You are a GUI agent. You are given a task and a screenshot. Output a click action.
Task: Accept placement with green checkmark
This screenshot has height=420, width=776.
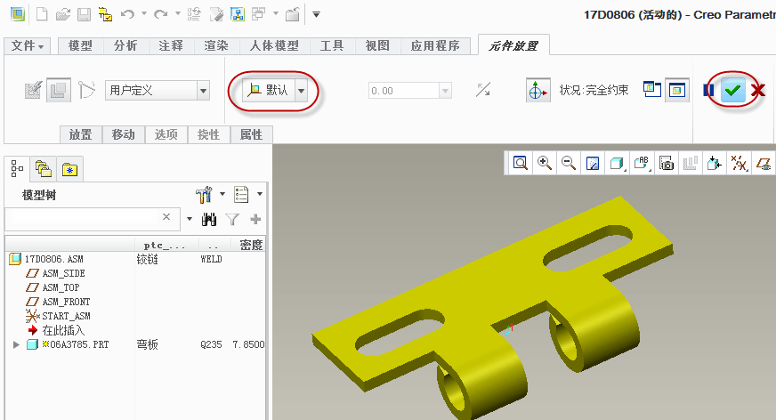[x=733, y=90]
